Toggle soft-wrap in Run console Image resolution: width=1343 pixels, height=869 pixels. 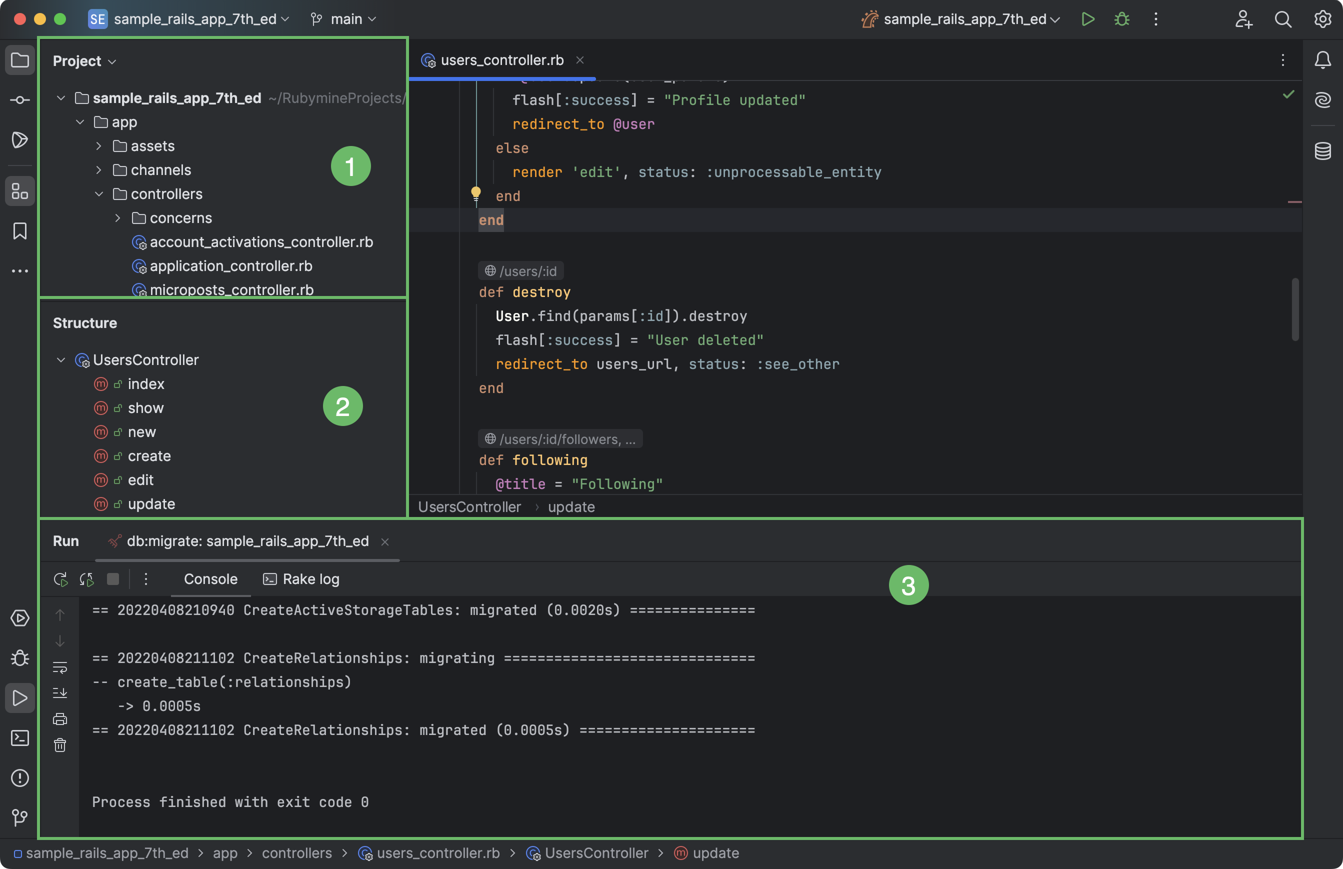[x=60, y=667]
